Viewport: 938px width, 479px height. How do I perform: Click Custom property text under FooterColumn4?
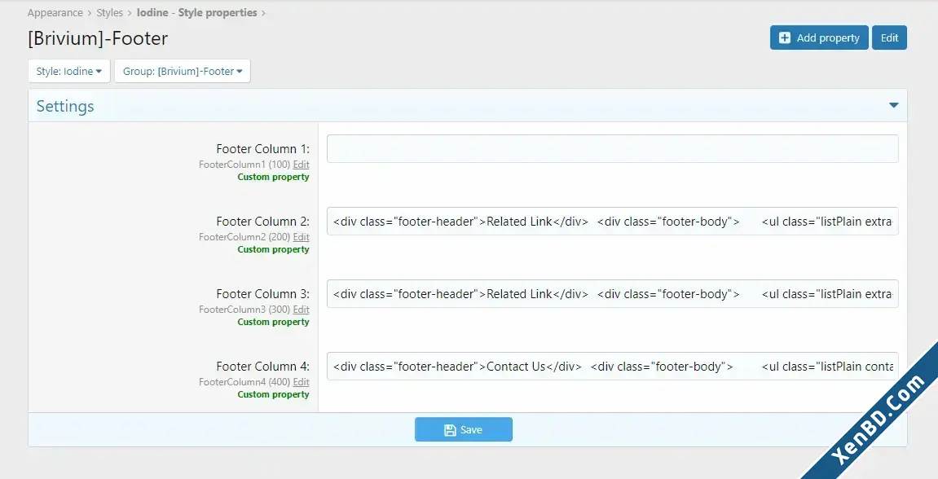pos(273,394)
